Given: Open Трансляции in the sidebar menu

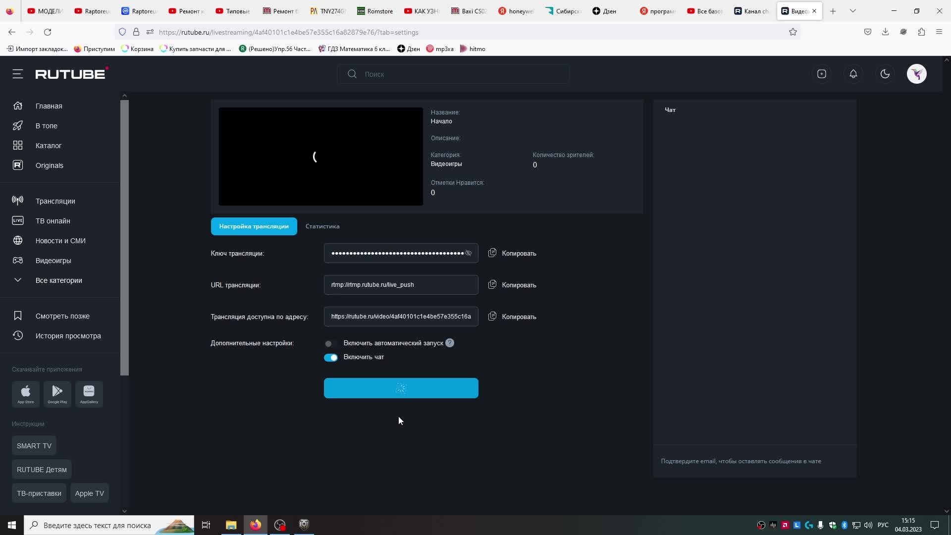Looking at the screenshot, I should click(55, 201).
